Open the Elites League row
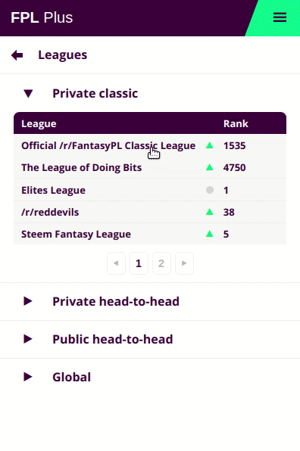This screenshot has height=451, width=300. point(150,190)
